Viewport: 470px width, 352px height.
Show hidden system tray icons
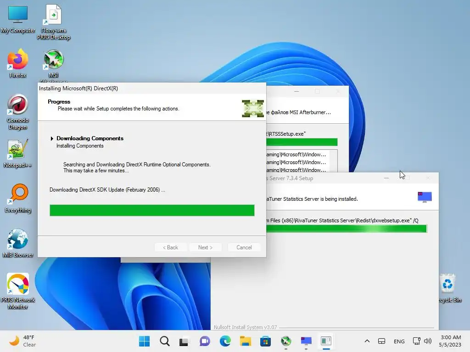(x=367, y=341)
